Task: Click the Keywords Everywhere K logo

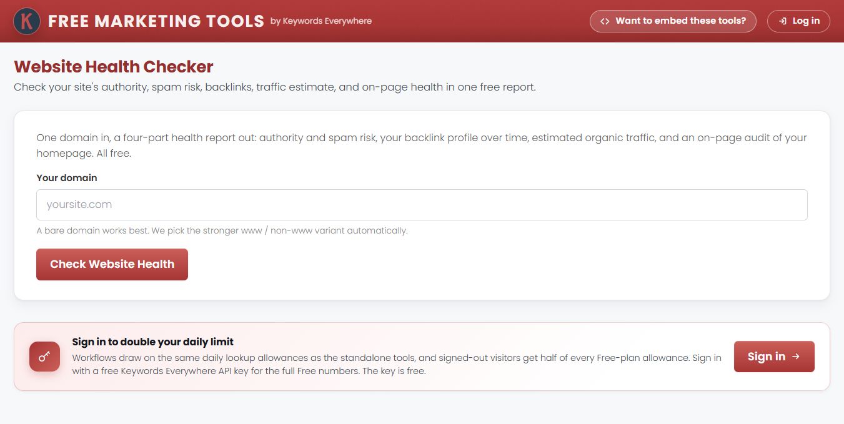Action: 27,21
